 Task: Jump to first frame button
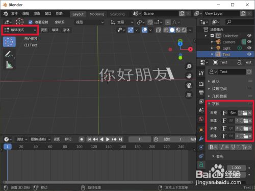(x=89, y=139)
